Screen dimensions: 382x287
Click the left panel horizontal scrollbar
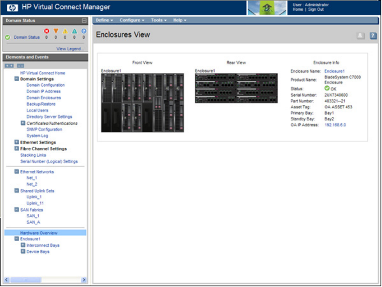[26, 280]
